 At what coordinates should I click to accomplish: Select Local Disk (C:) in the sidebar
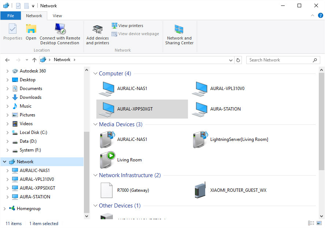pyautogui.click(x=33, y=132)
